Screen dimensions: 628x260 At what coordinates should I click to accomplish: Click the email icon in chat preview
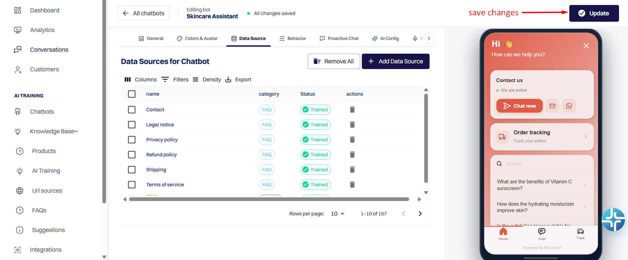[x=552, y=106]
